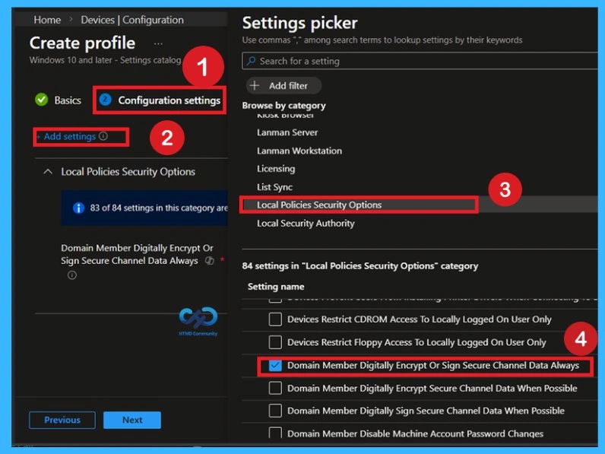Select the List Sync category

(274, 187)
